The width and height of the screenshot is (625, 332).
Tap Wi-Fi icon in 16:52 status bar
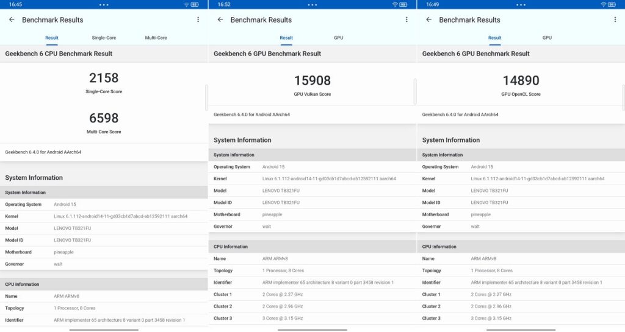[x=395, y=4]
